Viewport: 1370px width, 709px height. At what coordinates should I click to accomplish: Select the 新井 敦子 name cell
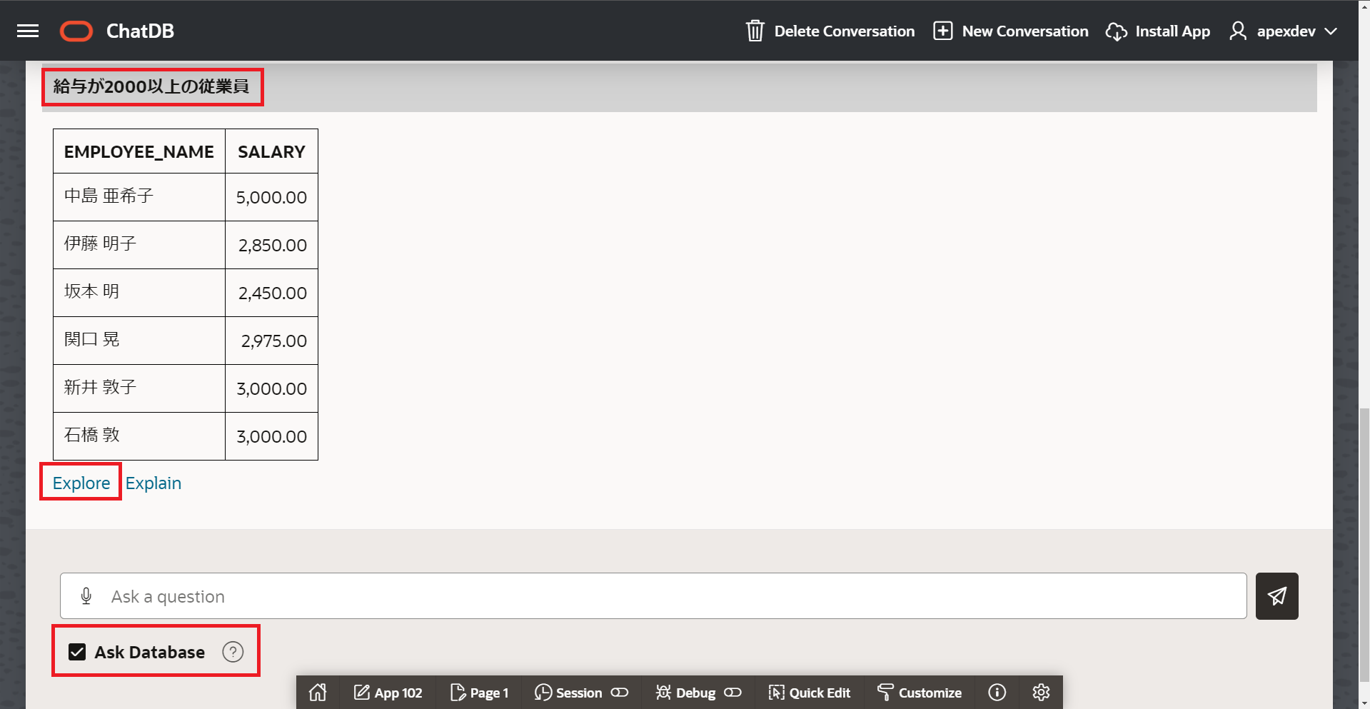point(139,388)
